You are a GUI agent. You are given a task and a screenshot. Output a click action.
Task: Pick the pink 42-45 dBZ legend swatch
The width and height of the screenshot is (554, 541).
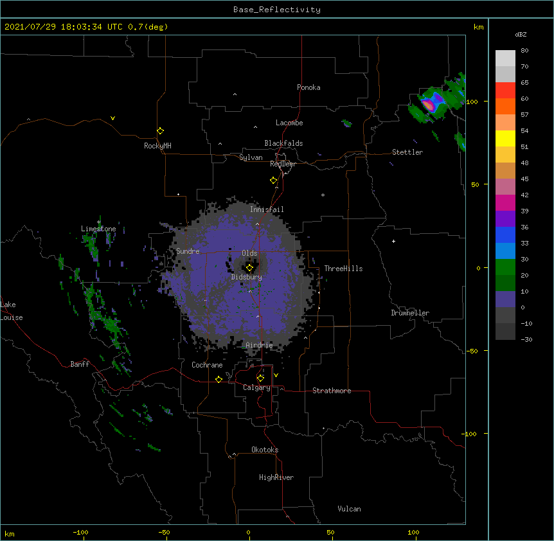(x=505, y=187)
